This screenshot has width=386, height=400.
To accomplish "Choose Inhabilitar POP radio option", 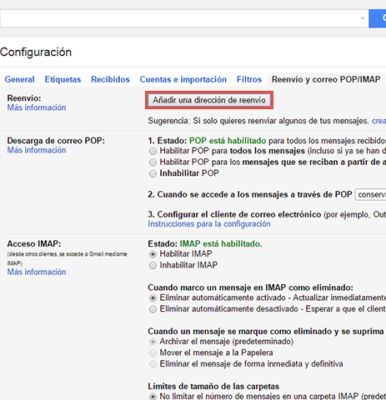I will click(153, 173).
